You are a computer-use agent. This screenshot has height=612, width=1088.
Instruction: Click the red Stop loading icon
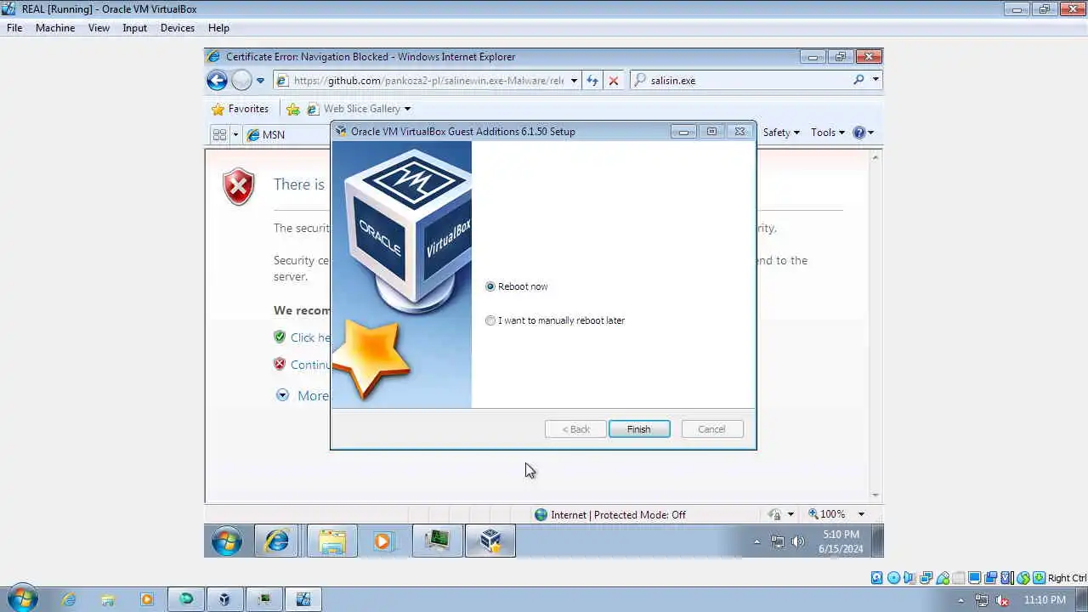[x=614, y=81]
